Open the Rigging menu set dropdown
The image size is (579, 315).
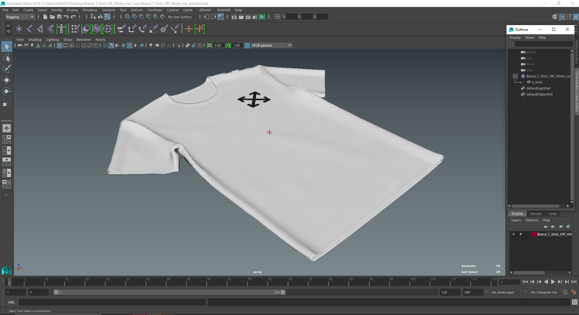pos(20,17)
